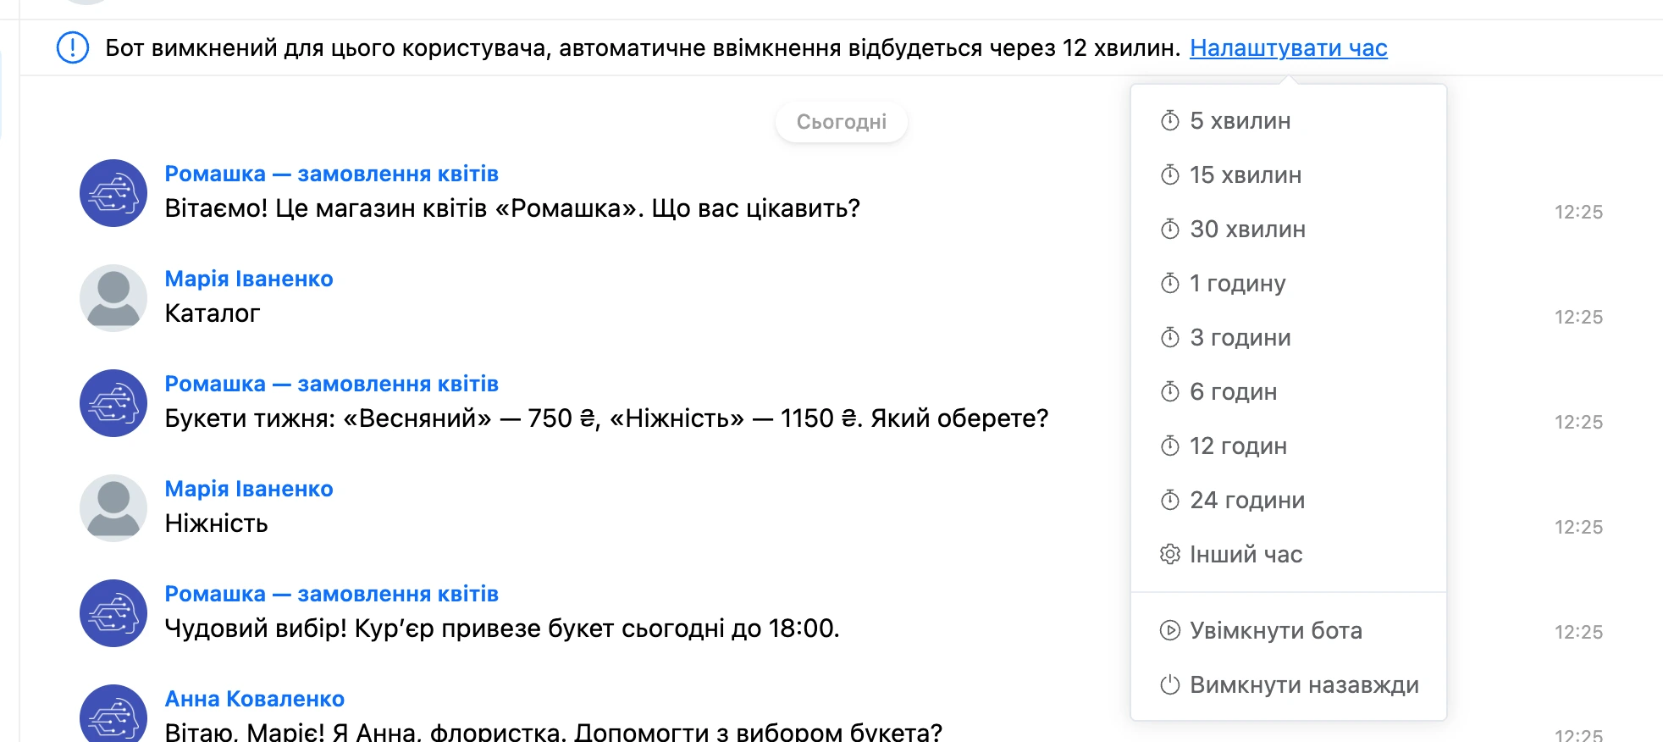Click Марія Іваненко's avatar beside 'Каталог'
The image size is (1663, 742).
coord(113,298)
